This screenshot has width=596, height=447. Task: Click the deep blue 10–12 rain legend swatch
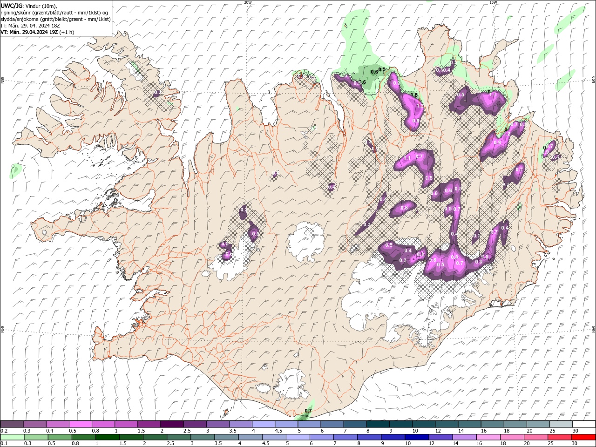coord(417,437)
